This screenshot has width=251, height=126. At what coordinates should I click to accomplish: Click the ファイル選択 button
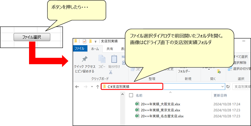[32, 37]
